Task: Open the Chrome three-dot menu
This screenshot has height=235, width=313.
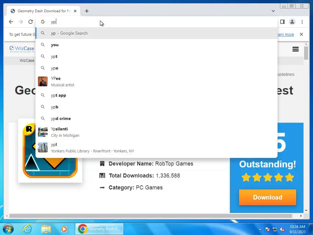Action: coord(302,22)
